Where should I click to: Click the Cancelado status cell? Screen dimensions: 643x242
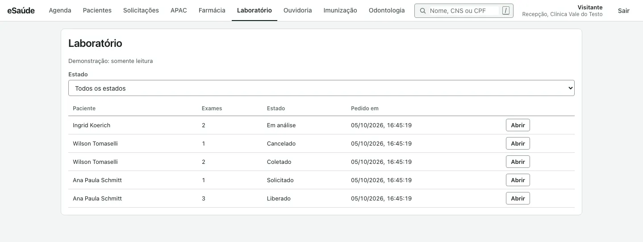tap(281, 144)
